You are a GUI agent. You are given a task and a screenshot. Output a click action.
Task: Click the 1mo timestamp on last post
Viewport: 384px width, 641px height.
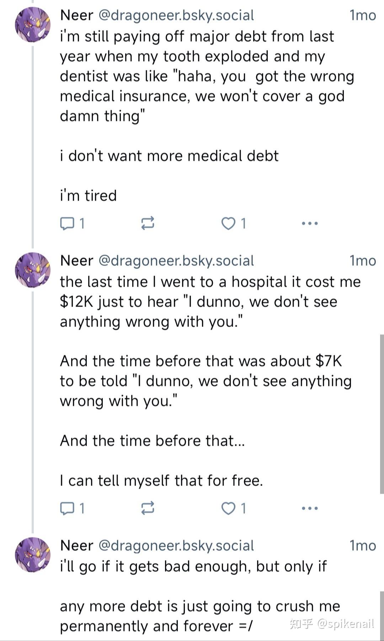click(362, 546)
